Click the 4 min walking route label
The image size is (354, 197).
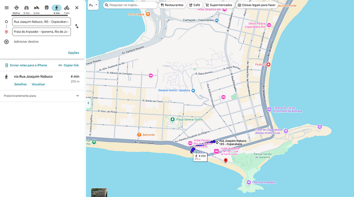pos(200,157)
